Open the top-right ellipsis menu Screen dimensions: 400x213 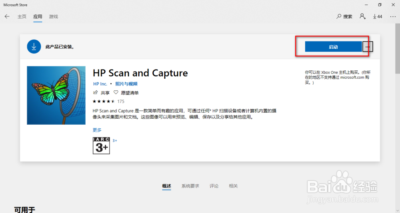393,16
